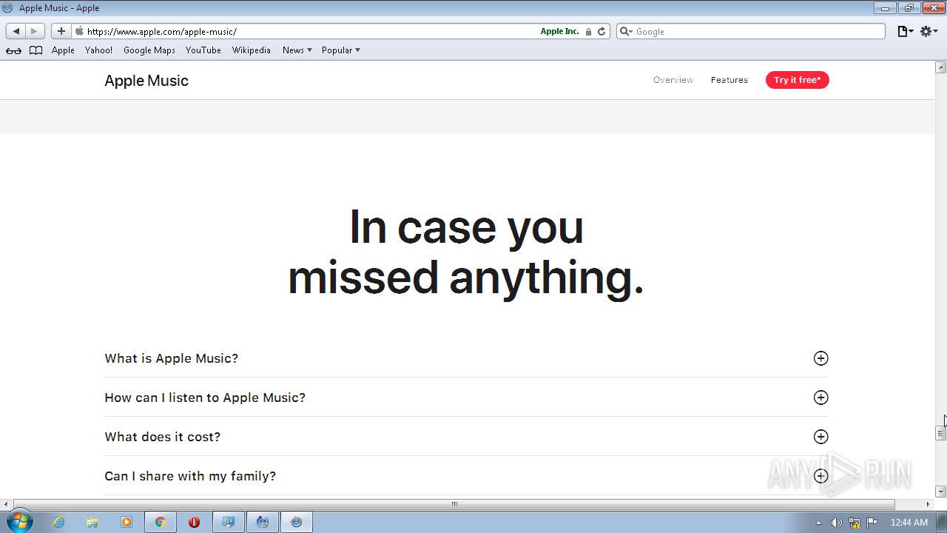Reload the page with the refresh icon
947x533 pixels.
coord(601,31)
